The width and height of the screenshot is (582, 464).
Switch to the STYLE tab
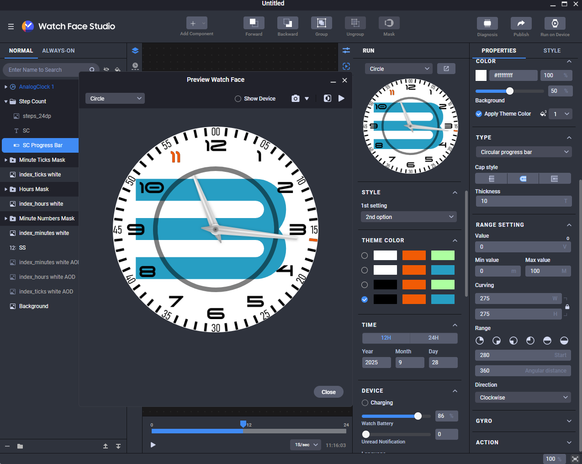[x=552, y=51]
